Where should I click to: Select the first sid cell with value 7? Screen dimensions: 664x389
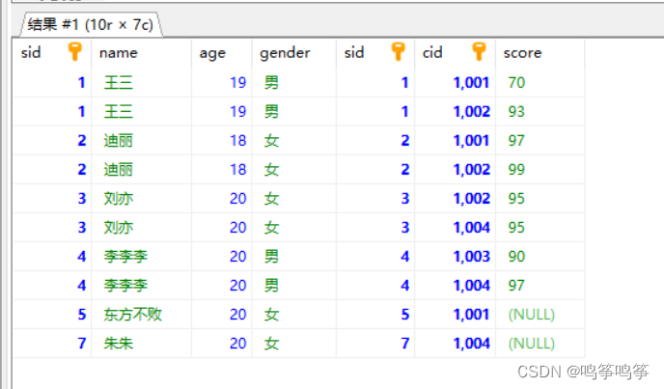pos(82,344)
